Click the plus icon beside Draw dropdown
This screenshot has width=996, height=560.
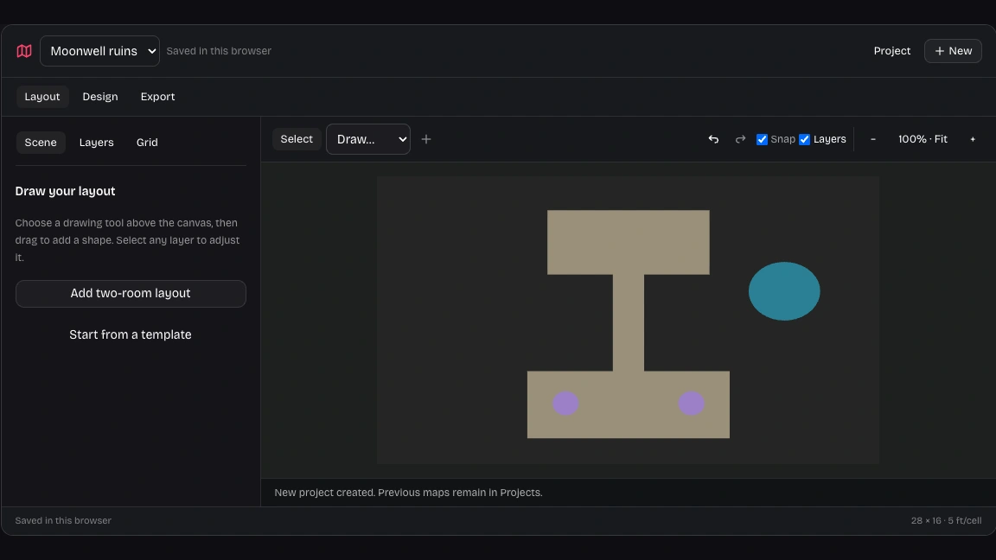pos(426,139)
